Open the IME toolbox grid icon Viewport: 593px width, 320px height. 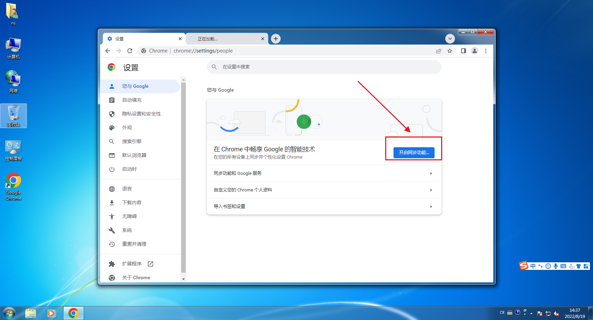point(586,266)
